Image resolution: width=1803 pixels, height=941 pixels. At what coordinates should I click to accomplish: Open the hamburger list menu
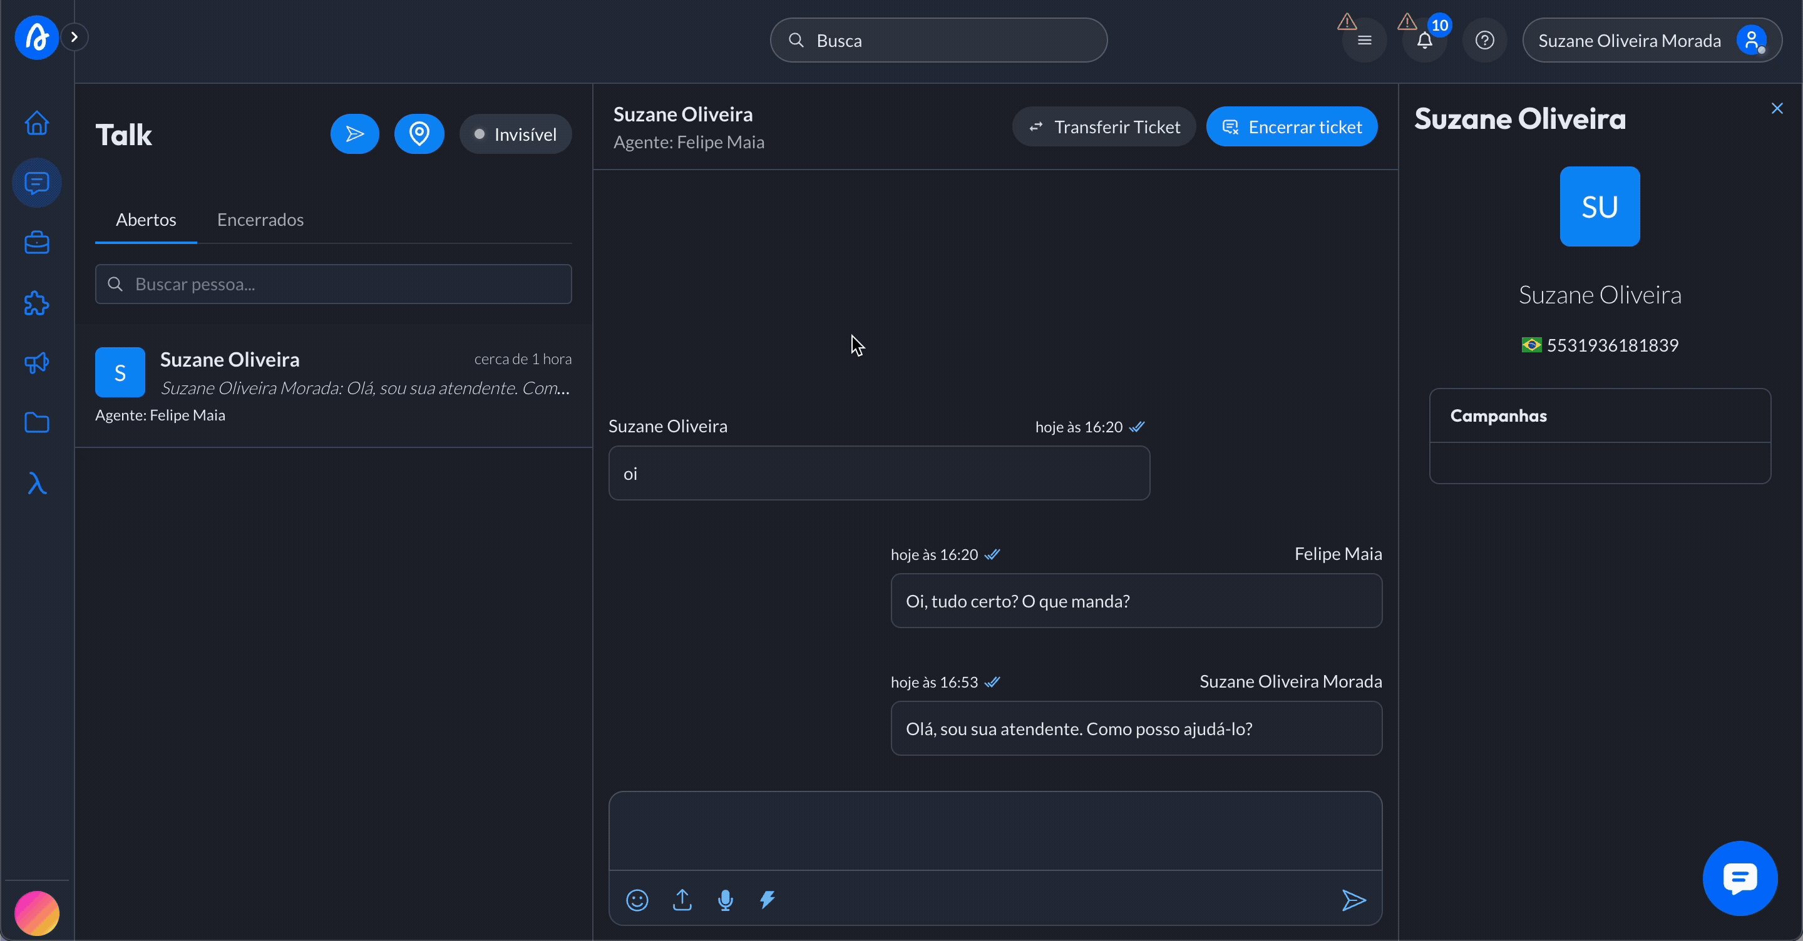click(x=1364, y=41)
